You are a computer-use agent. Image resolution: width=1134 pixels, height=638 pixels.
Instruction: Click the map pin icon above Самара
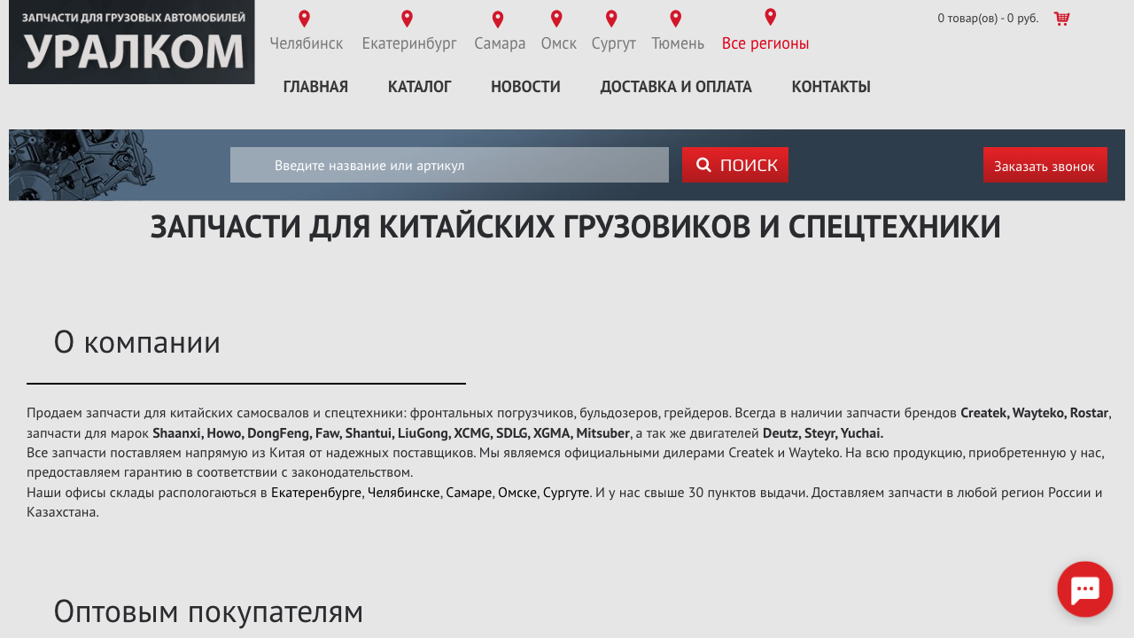pyautogui.click(x=498, y=19)
